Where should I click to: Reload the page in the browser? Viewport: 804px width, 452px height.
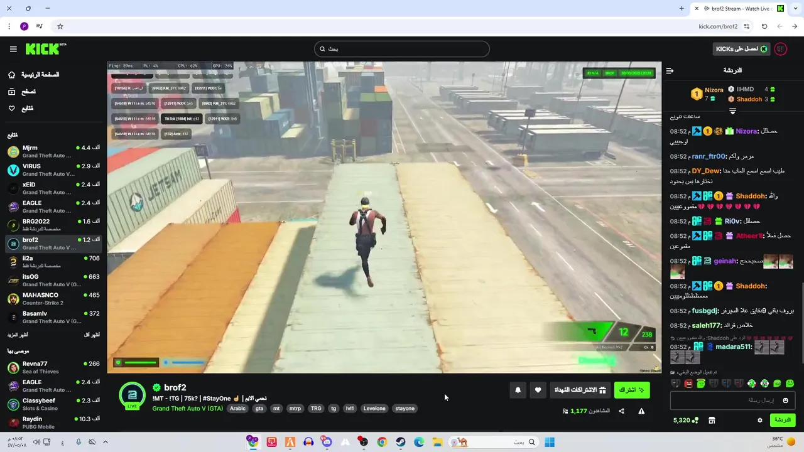coord(764,26)
